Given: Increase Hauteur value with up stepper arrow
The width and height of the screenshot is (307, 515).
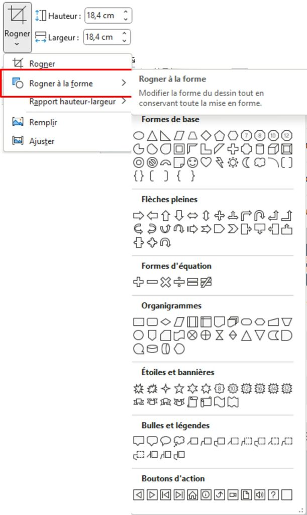Looking at the screenshot, I should tap(126, 12).
